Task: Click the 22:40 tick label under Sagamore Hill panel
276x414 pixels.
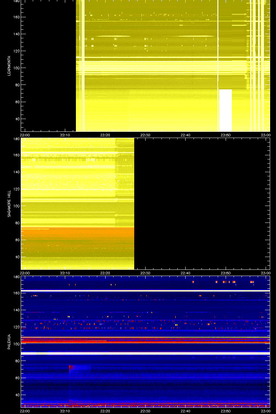Action: 185,273
